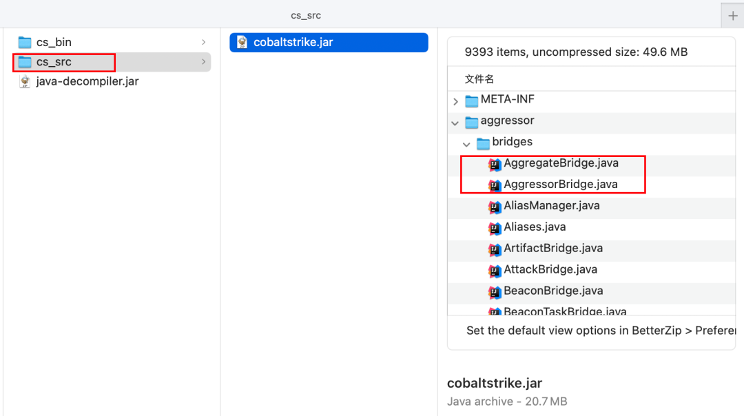Click the cobaltstrike.jar archive icon
744x416 pixels.
tap(242, 42)
